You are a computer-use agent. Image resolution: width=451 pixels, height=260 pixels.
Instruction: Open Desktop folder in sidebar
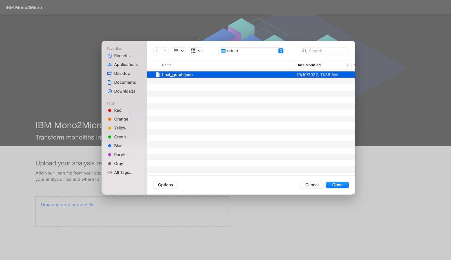point(122,74)
